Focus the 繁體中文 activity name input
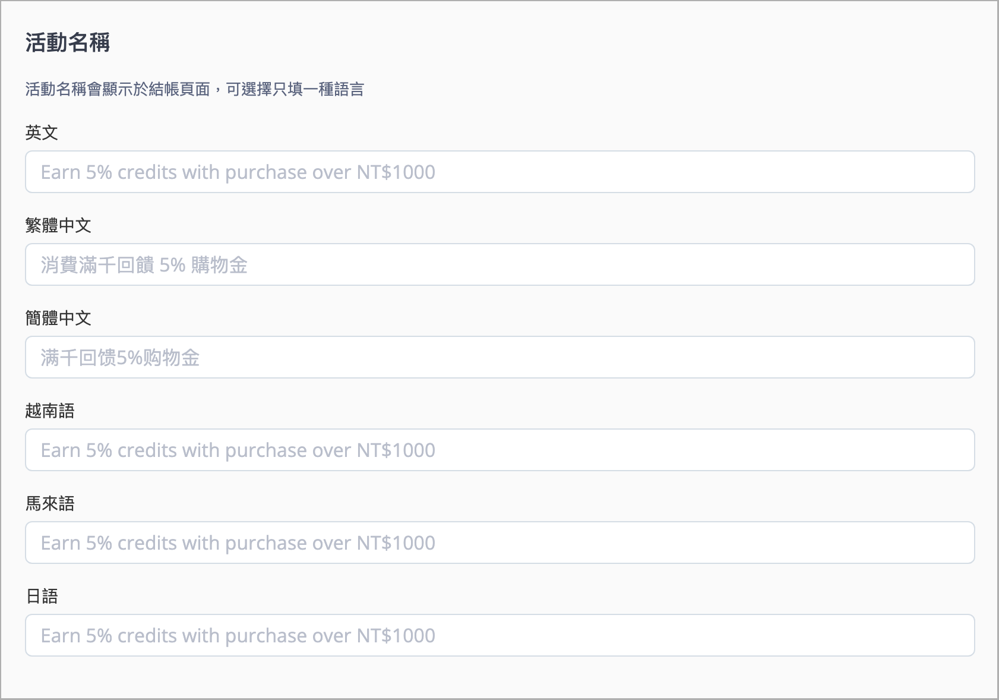This screenshot has width=999, height=700. 499,264
